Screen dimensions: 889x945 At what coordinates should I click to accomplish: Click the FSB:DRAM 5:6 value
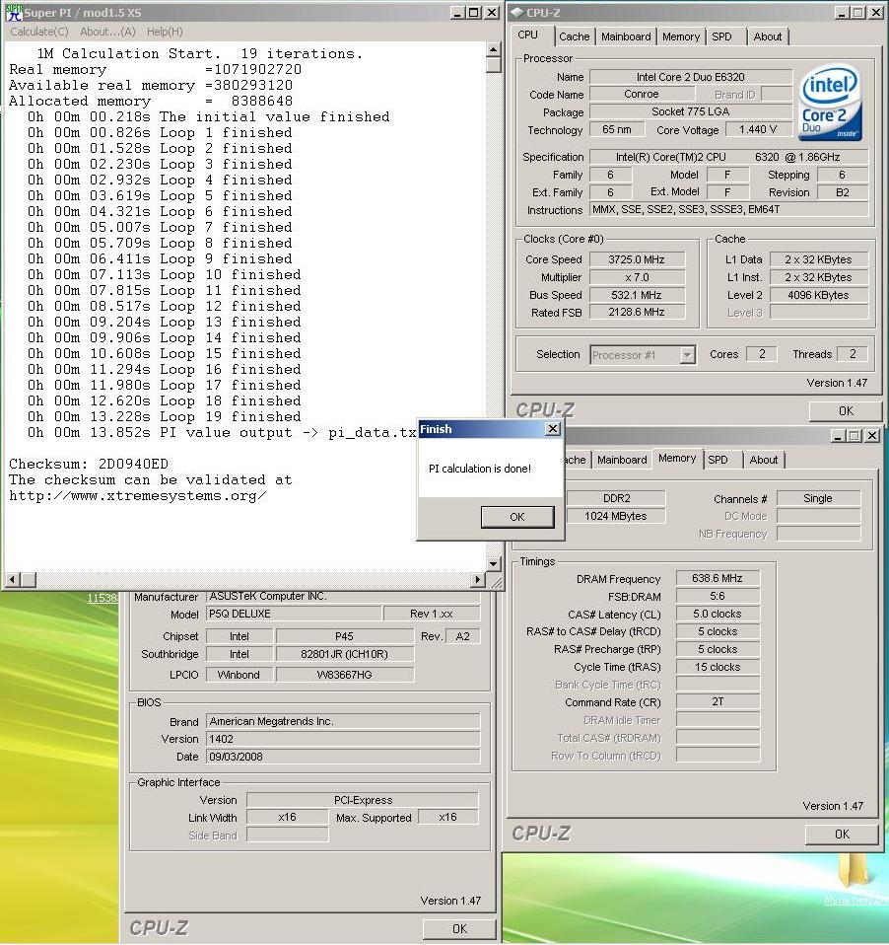718,596
